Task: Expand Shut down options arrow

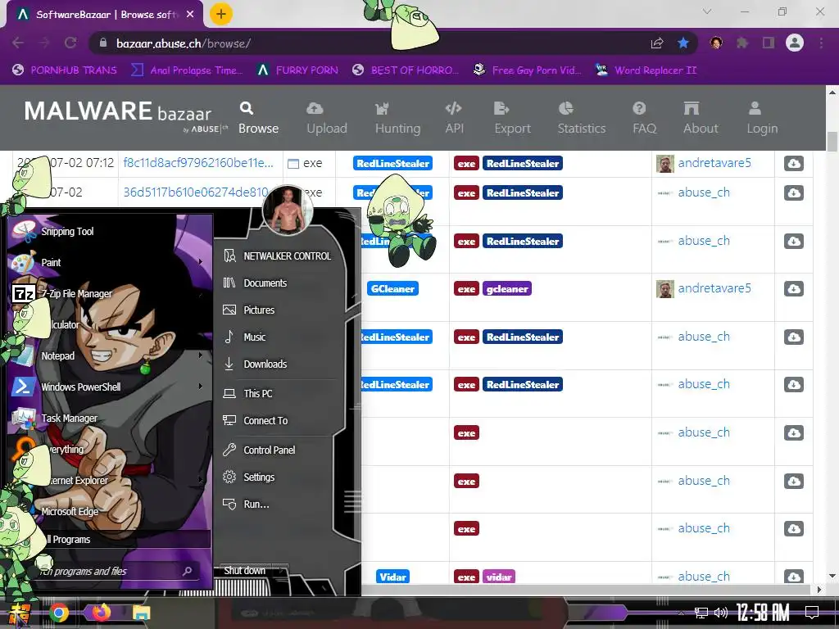Action: coord(282,571)
